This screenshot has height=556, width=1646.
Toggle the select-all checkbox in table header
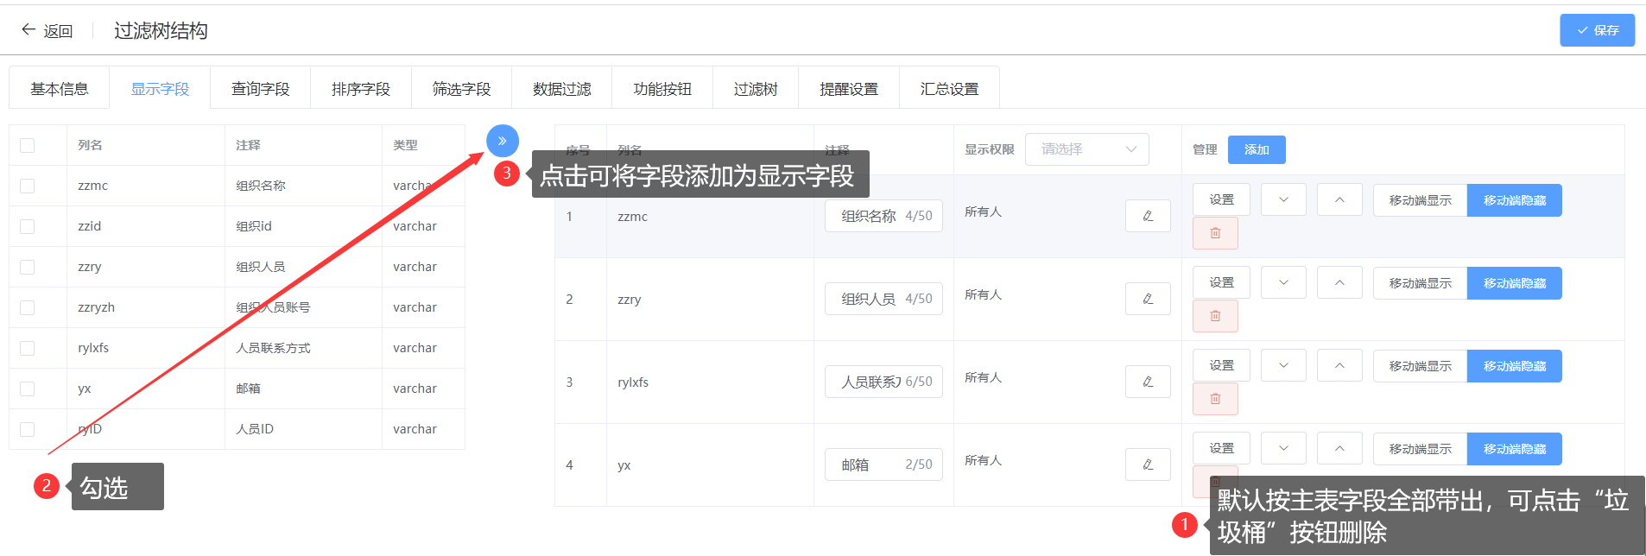28,145
